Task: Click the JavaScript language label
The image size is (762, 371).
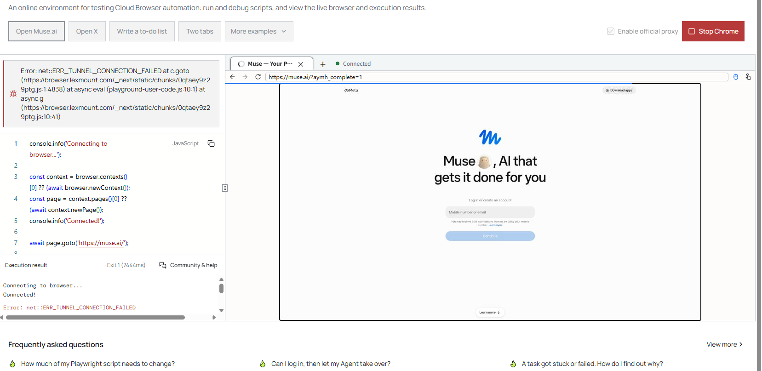Action: pos(186,143)
